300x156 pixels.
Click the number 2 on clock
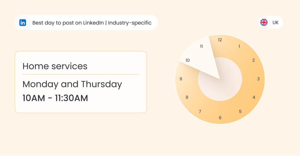click(x=253, y=60)
